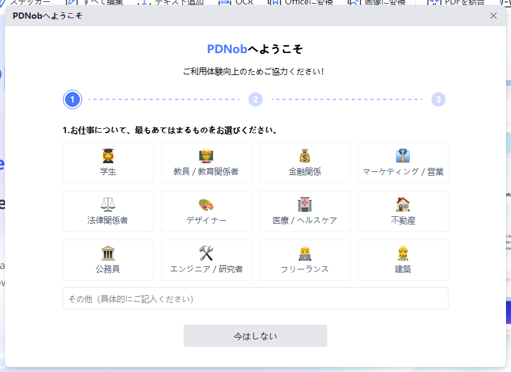Screen dimensions: 511x372
Task: Select the 医療 / ヘルスケア hospital icon
Action: pos(304,204)
